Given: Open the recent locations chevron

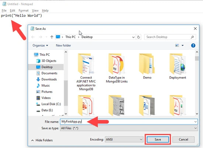Looking at the screenshot, I should [47, 37].
